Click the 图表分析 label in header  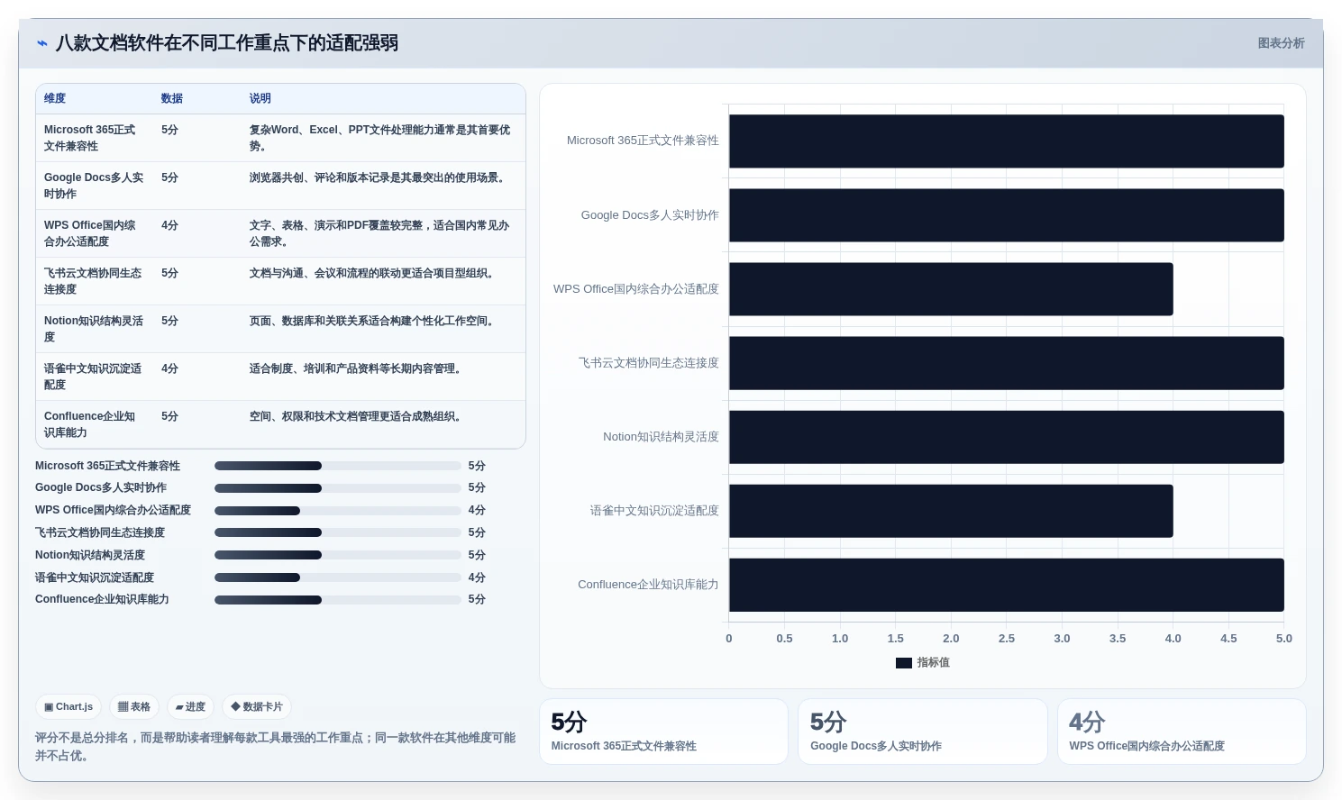tap(1281, 43)
